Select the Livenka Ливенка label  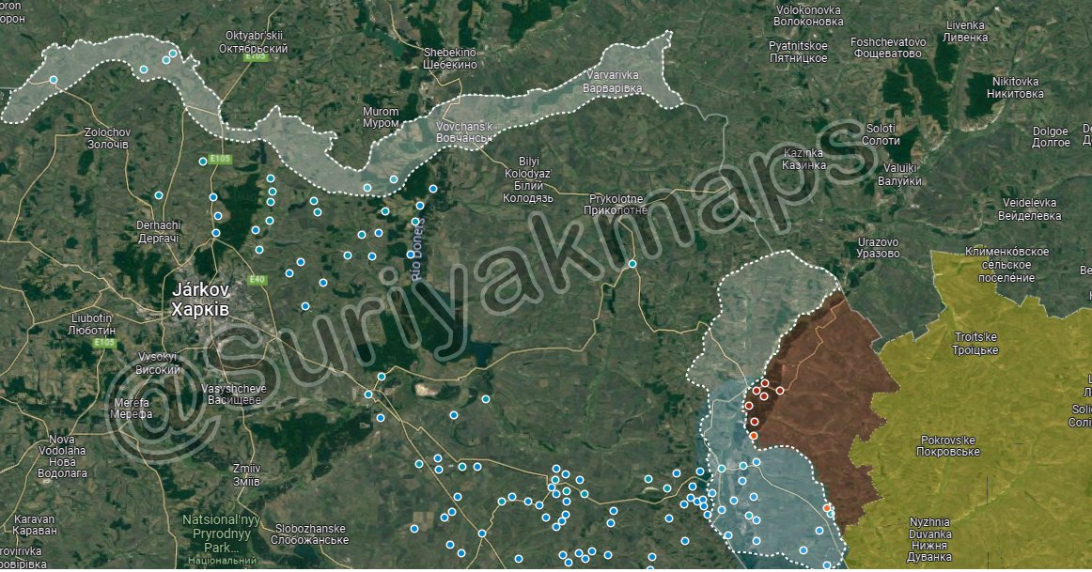964,31
